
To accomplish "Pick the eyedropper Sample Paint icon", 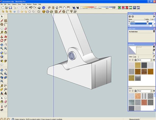I will click(154, 57).
